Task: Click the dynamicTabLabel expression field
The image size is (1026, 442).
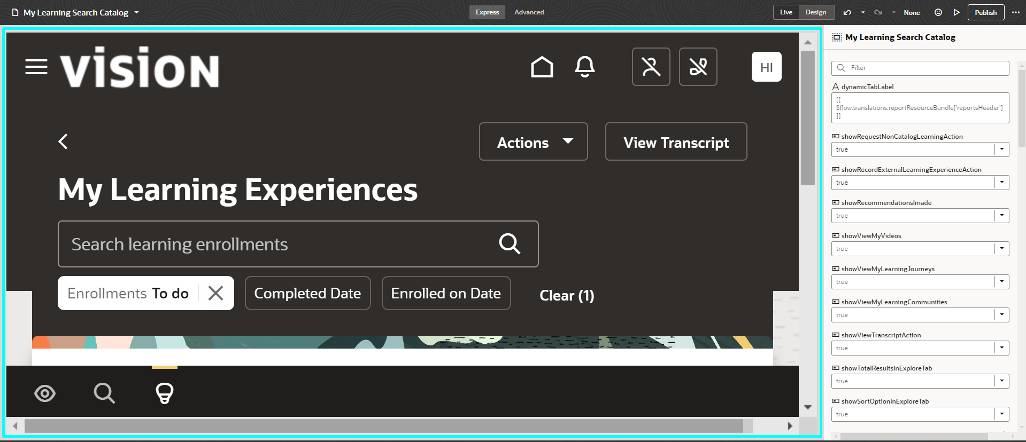Action: 920,108
